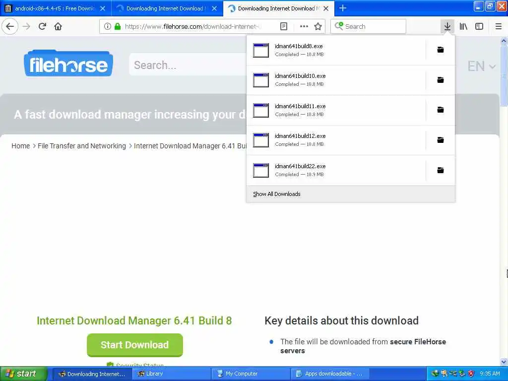508x381 pixels.
Task: Click the red shield tray icon
Action: click(471, 374)
